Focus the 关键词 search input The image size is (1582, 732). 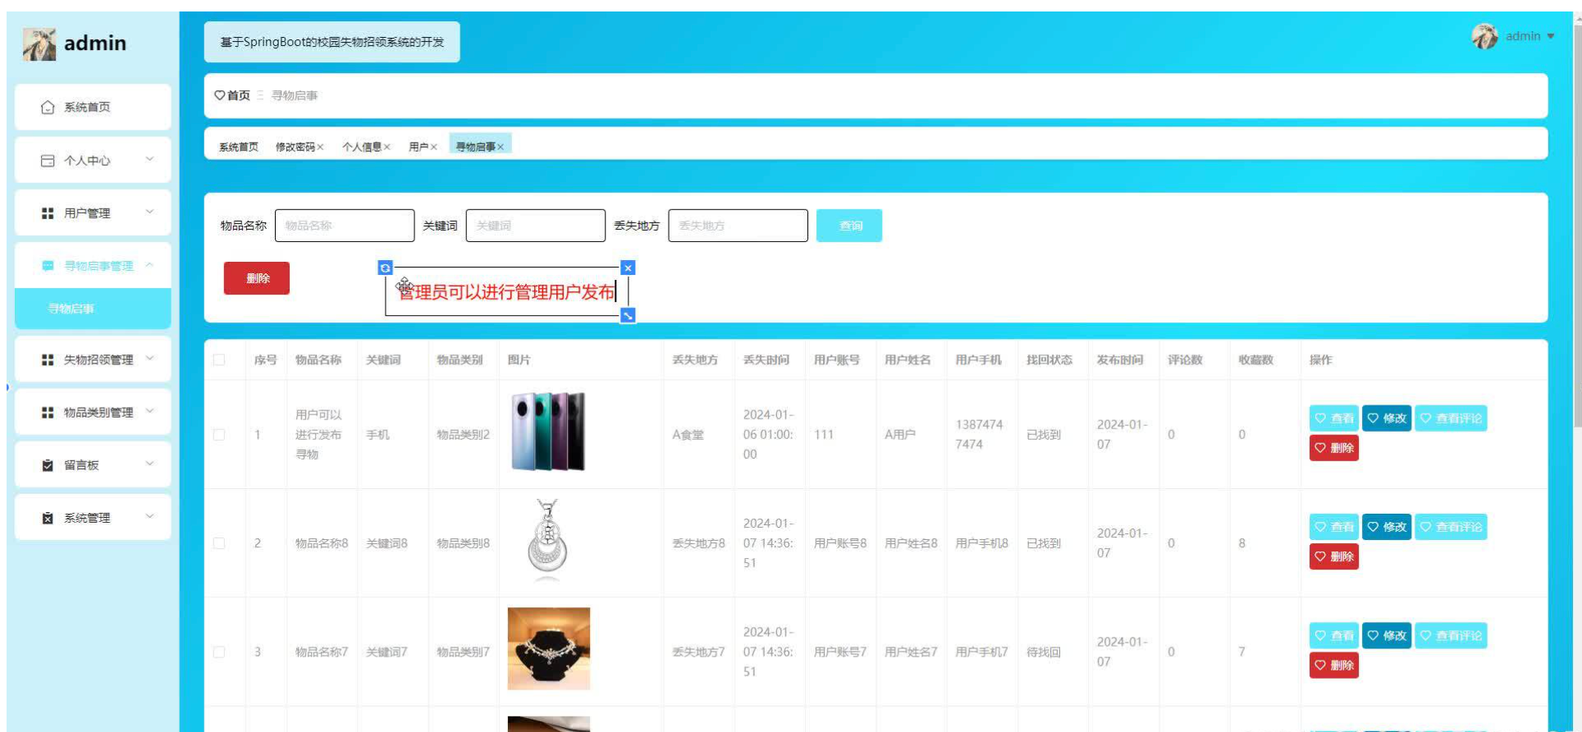(536, 226)
